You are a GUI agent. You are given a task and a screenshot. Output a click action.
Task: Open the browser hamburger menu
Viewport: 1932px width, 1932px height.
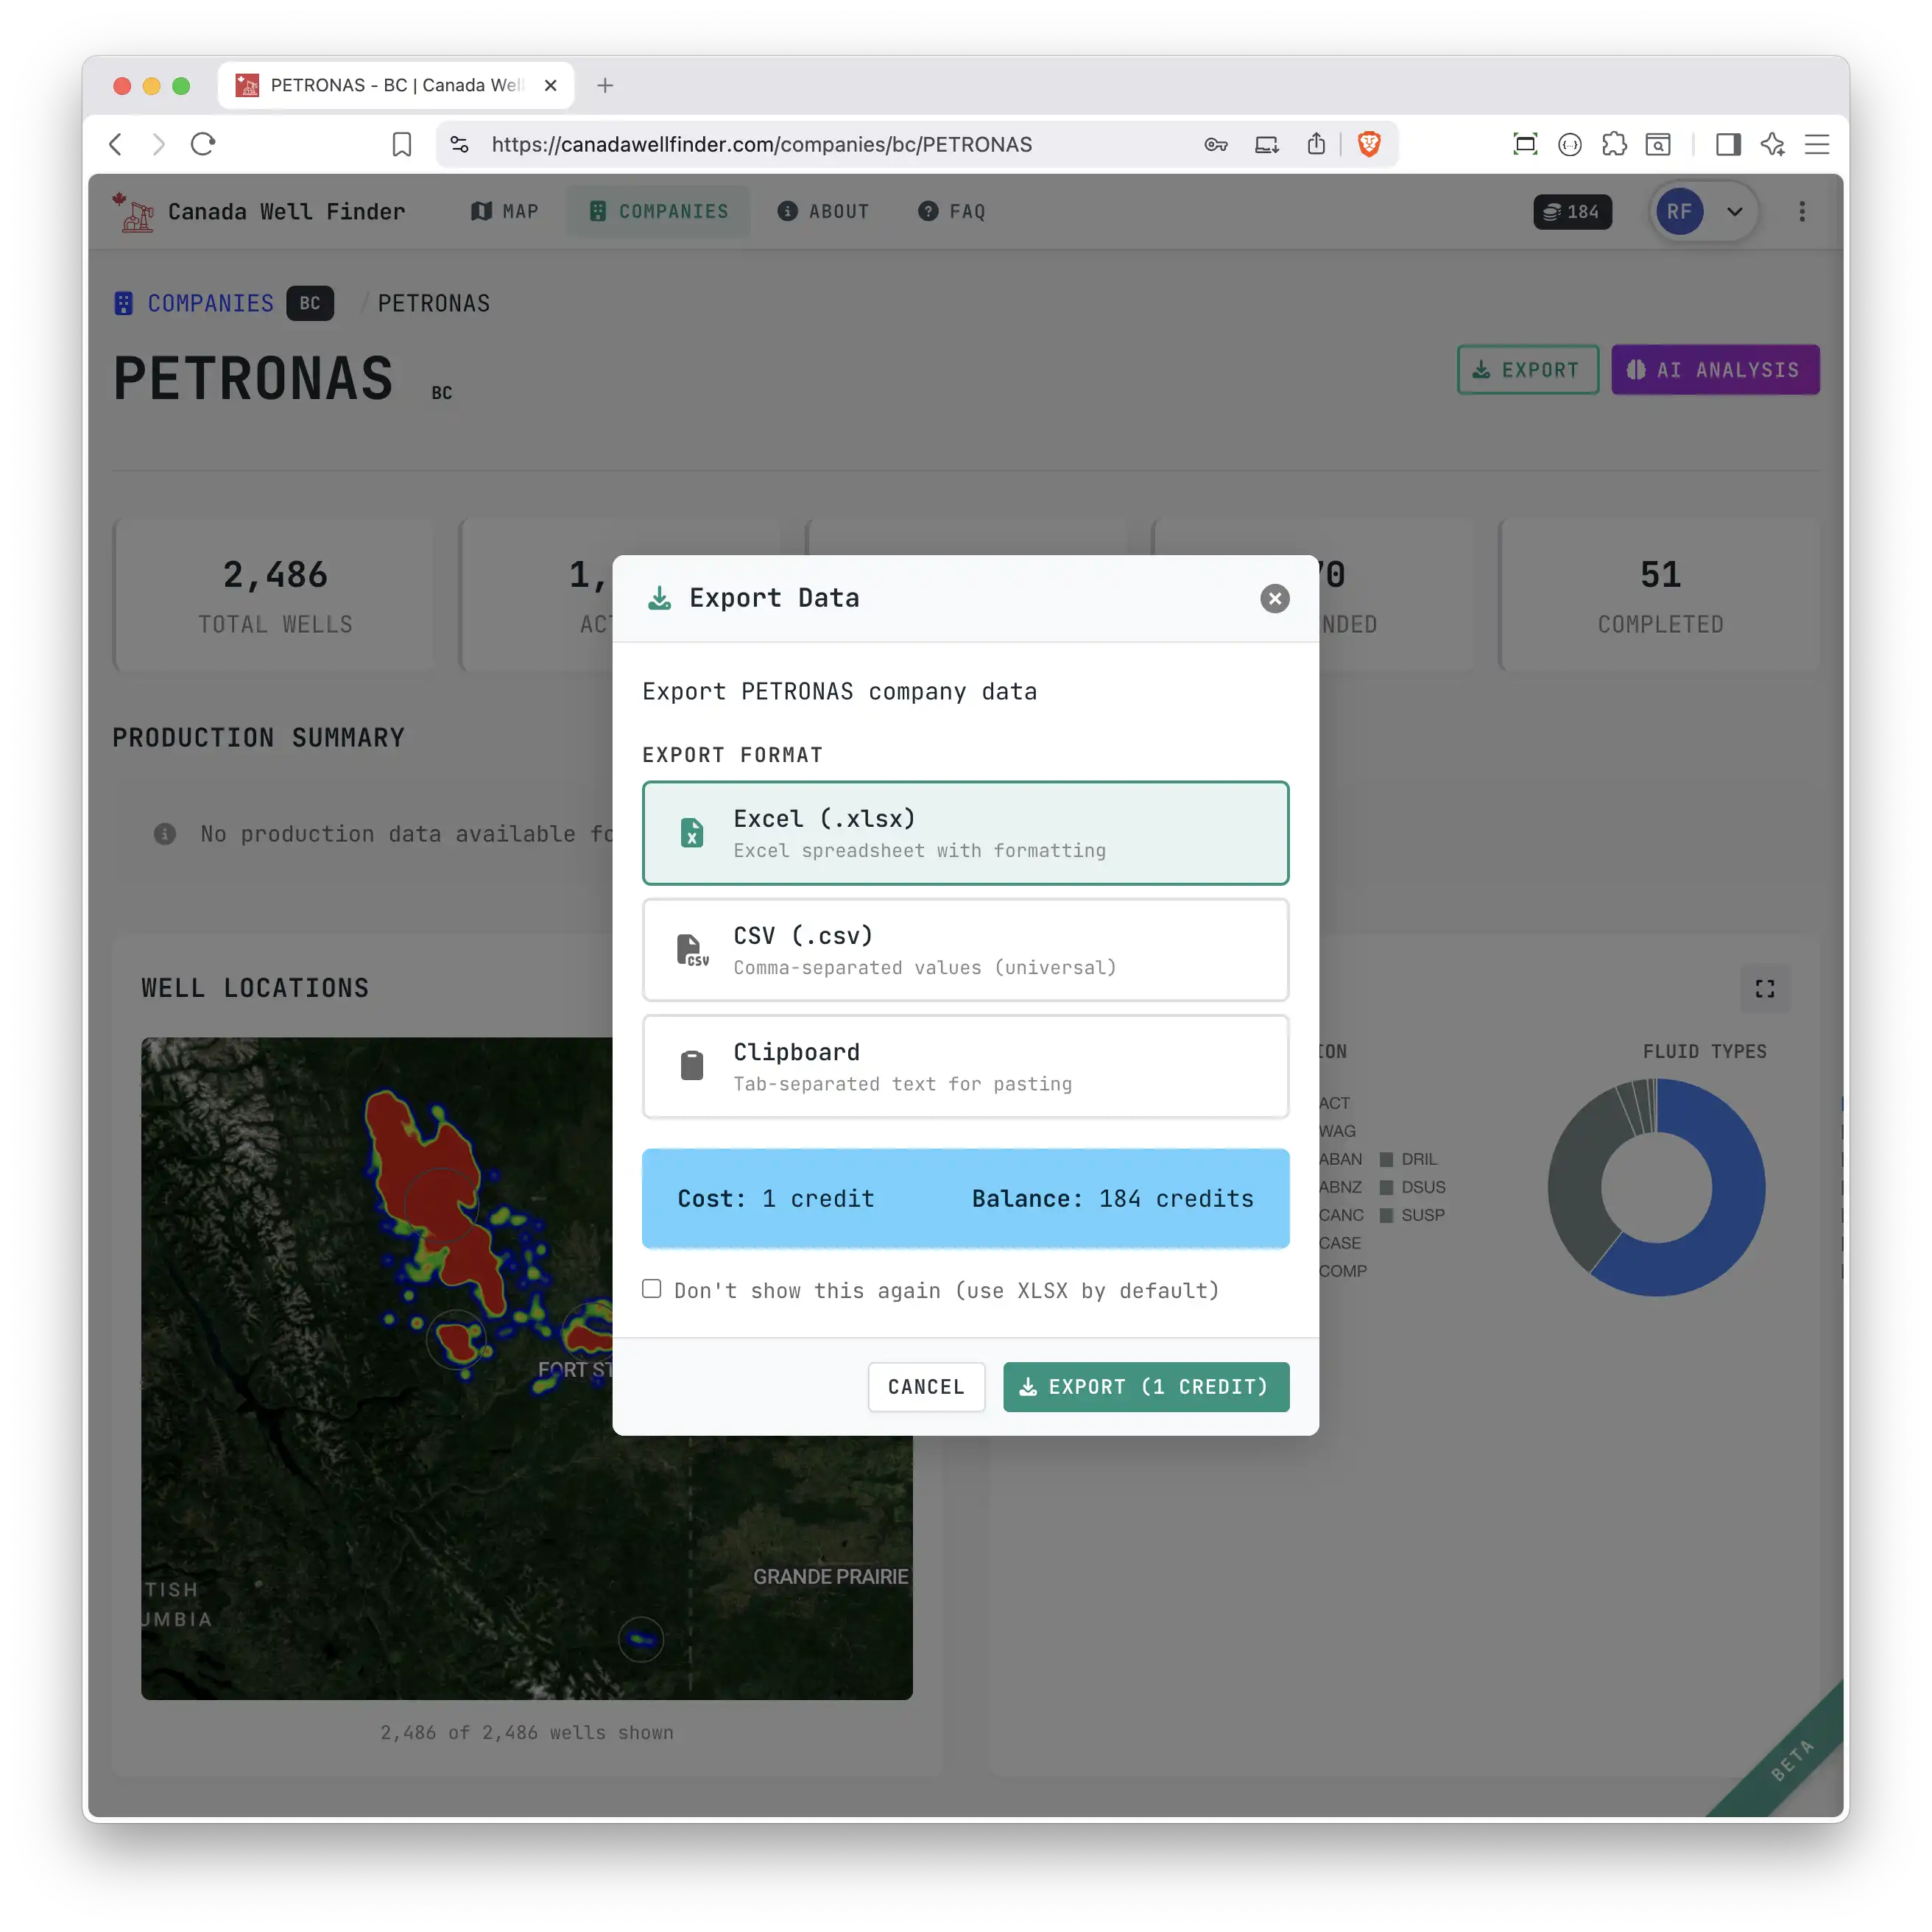click(1817, 144)
